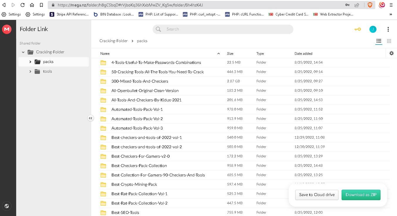This screenshot has height=216, width=397.
Task: Collapse the Cracking-Folder tree node
Action: (23, 52)
